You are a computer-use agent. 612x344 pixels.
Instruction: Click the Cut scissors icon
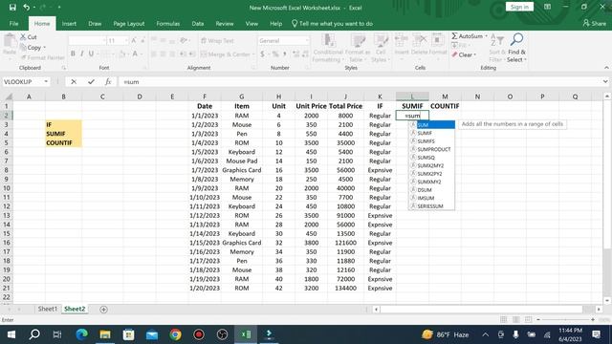(23, 37)
